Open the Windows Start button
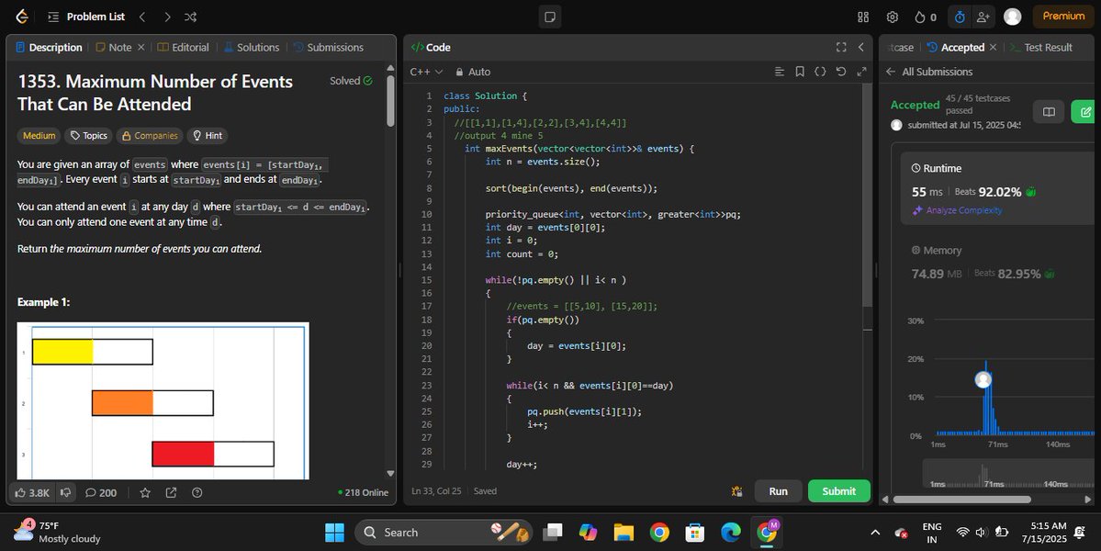 (x=334, y=533)
